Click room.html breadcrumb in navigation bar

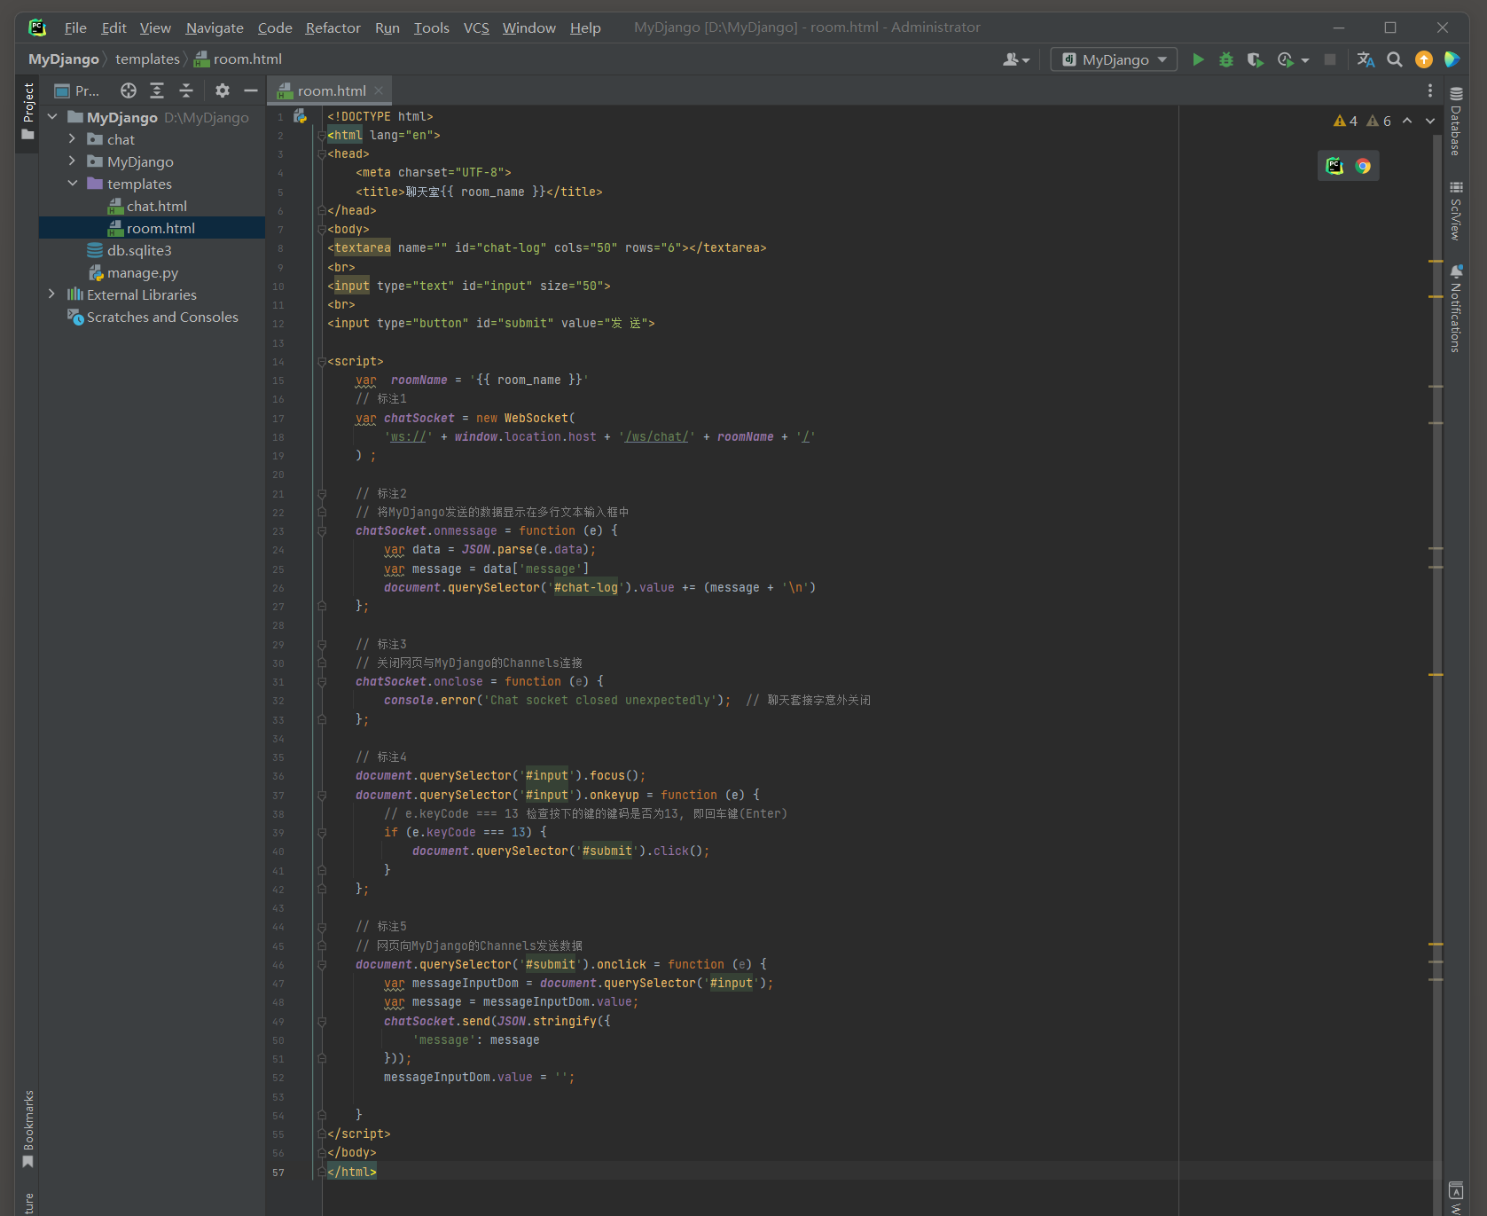[x=238, y=59]
